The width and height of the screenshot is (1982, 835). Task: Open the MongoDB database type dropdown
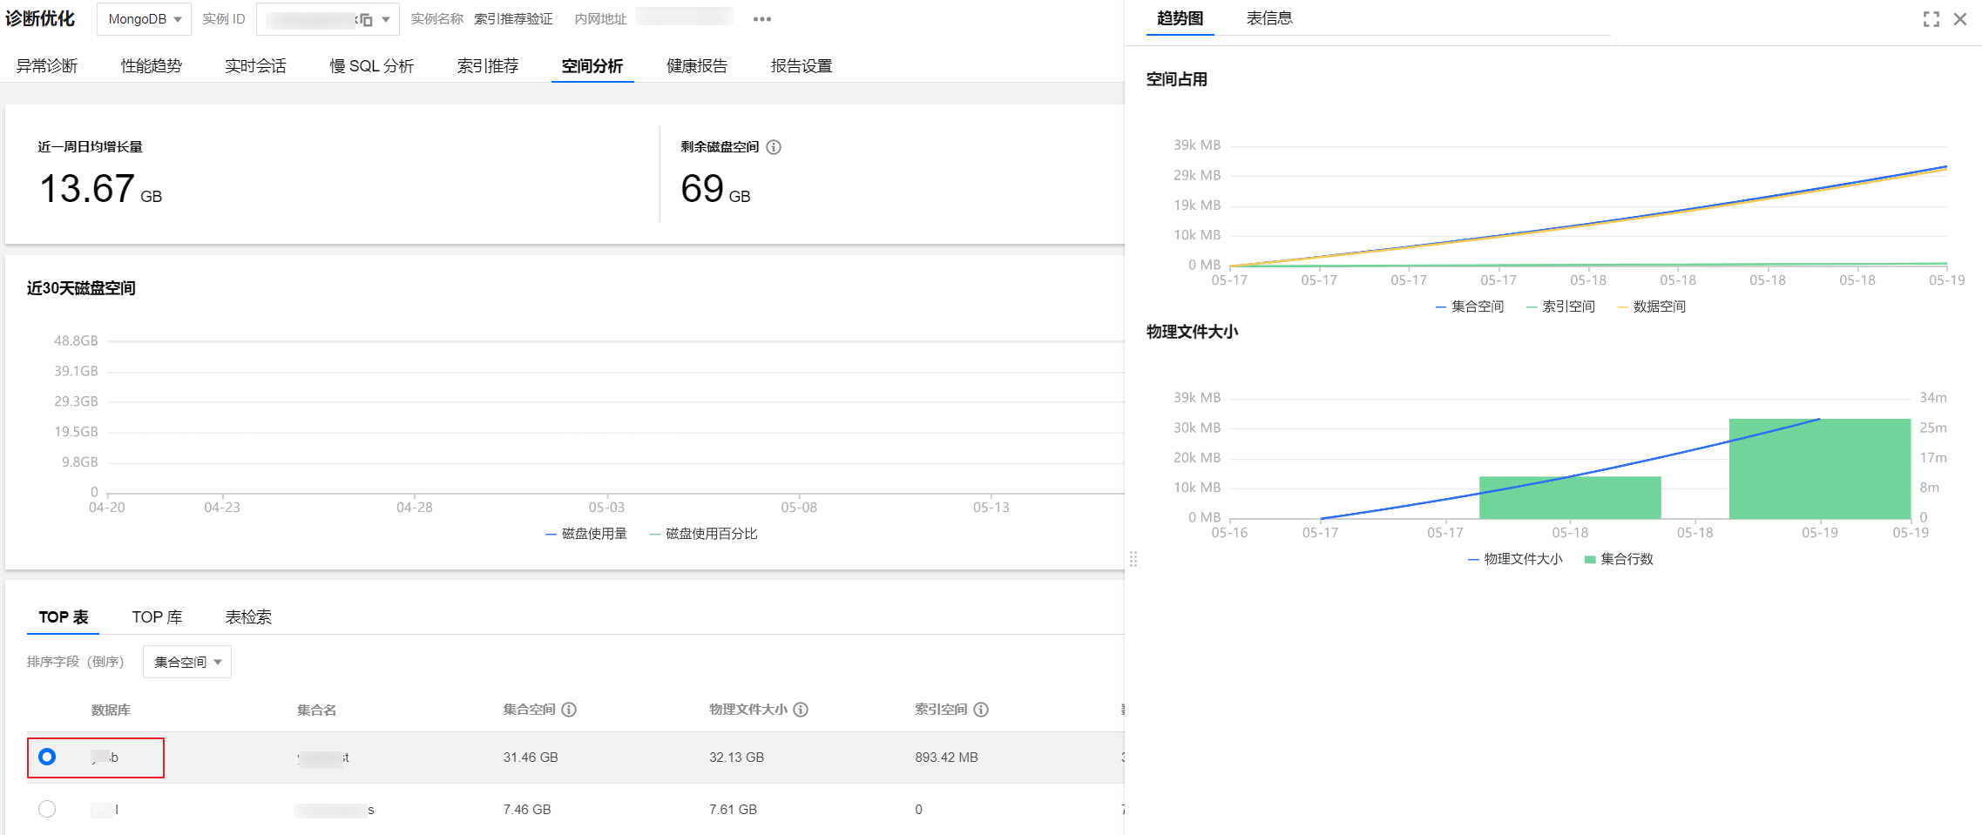144,19
